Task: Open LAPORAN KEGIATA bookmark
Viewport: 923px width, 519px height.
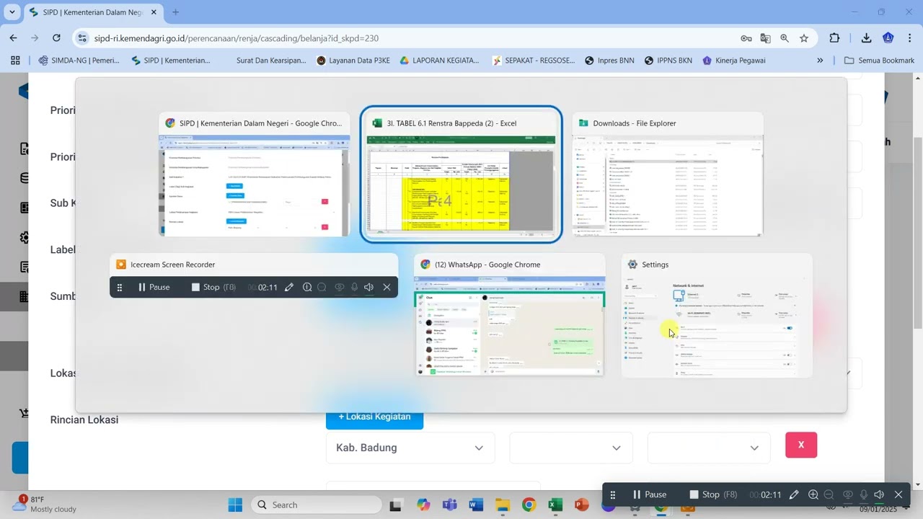Action: 439,61
